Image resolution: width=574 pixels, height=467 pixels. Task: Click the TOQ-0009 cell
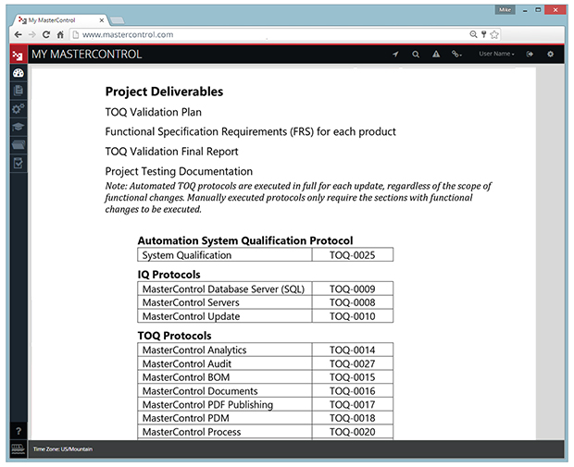(x=353, y=289)
